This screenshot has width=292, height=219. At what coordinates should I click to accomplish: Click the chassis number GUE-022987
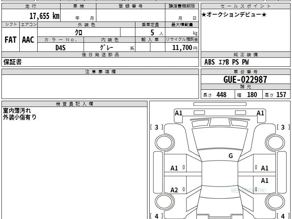click(245, 80)
